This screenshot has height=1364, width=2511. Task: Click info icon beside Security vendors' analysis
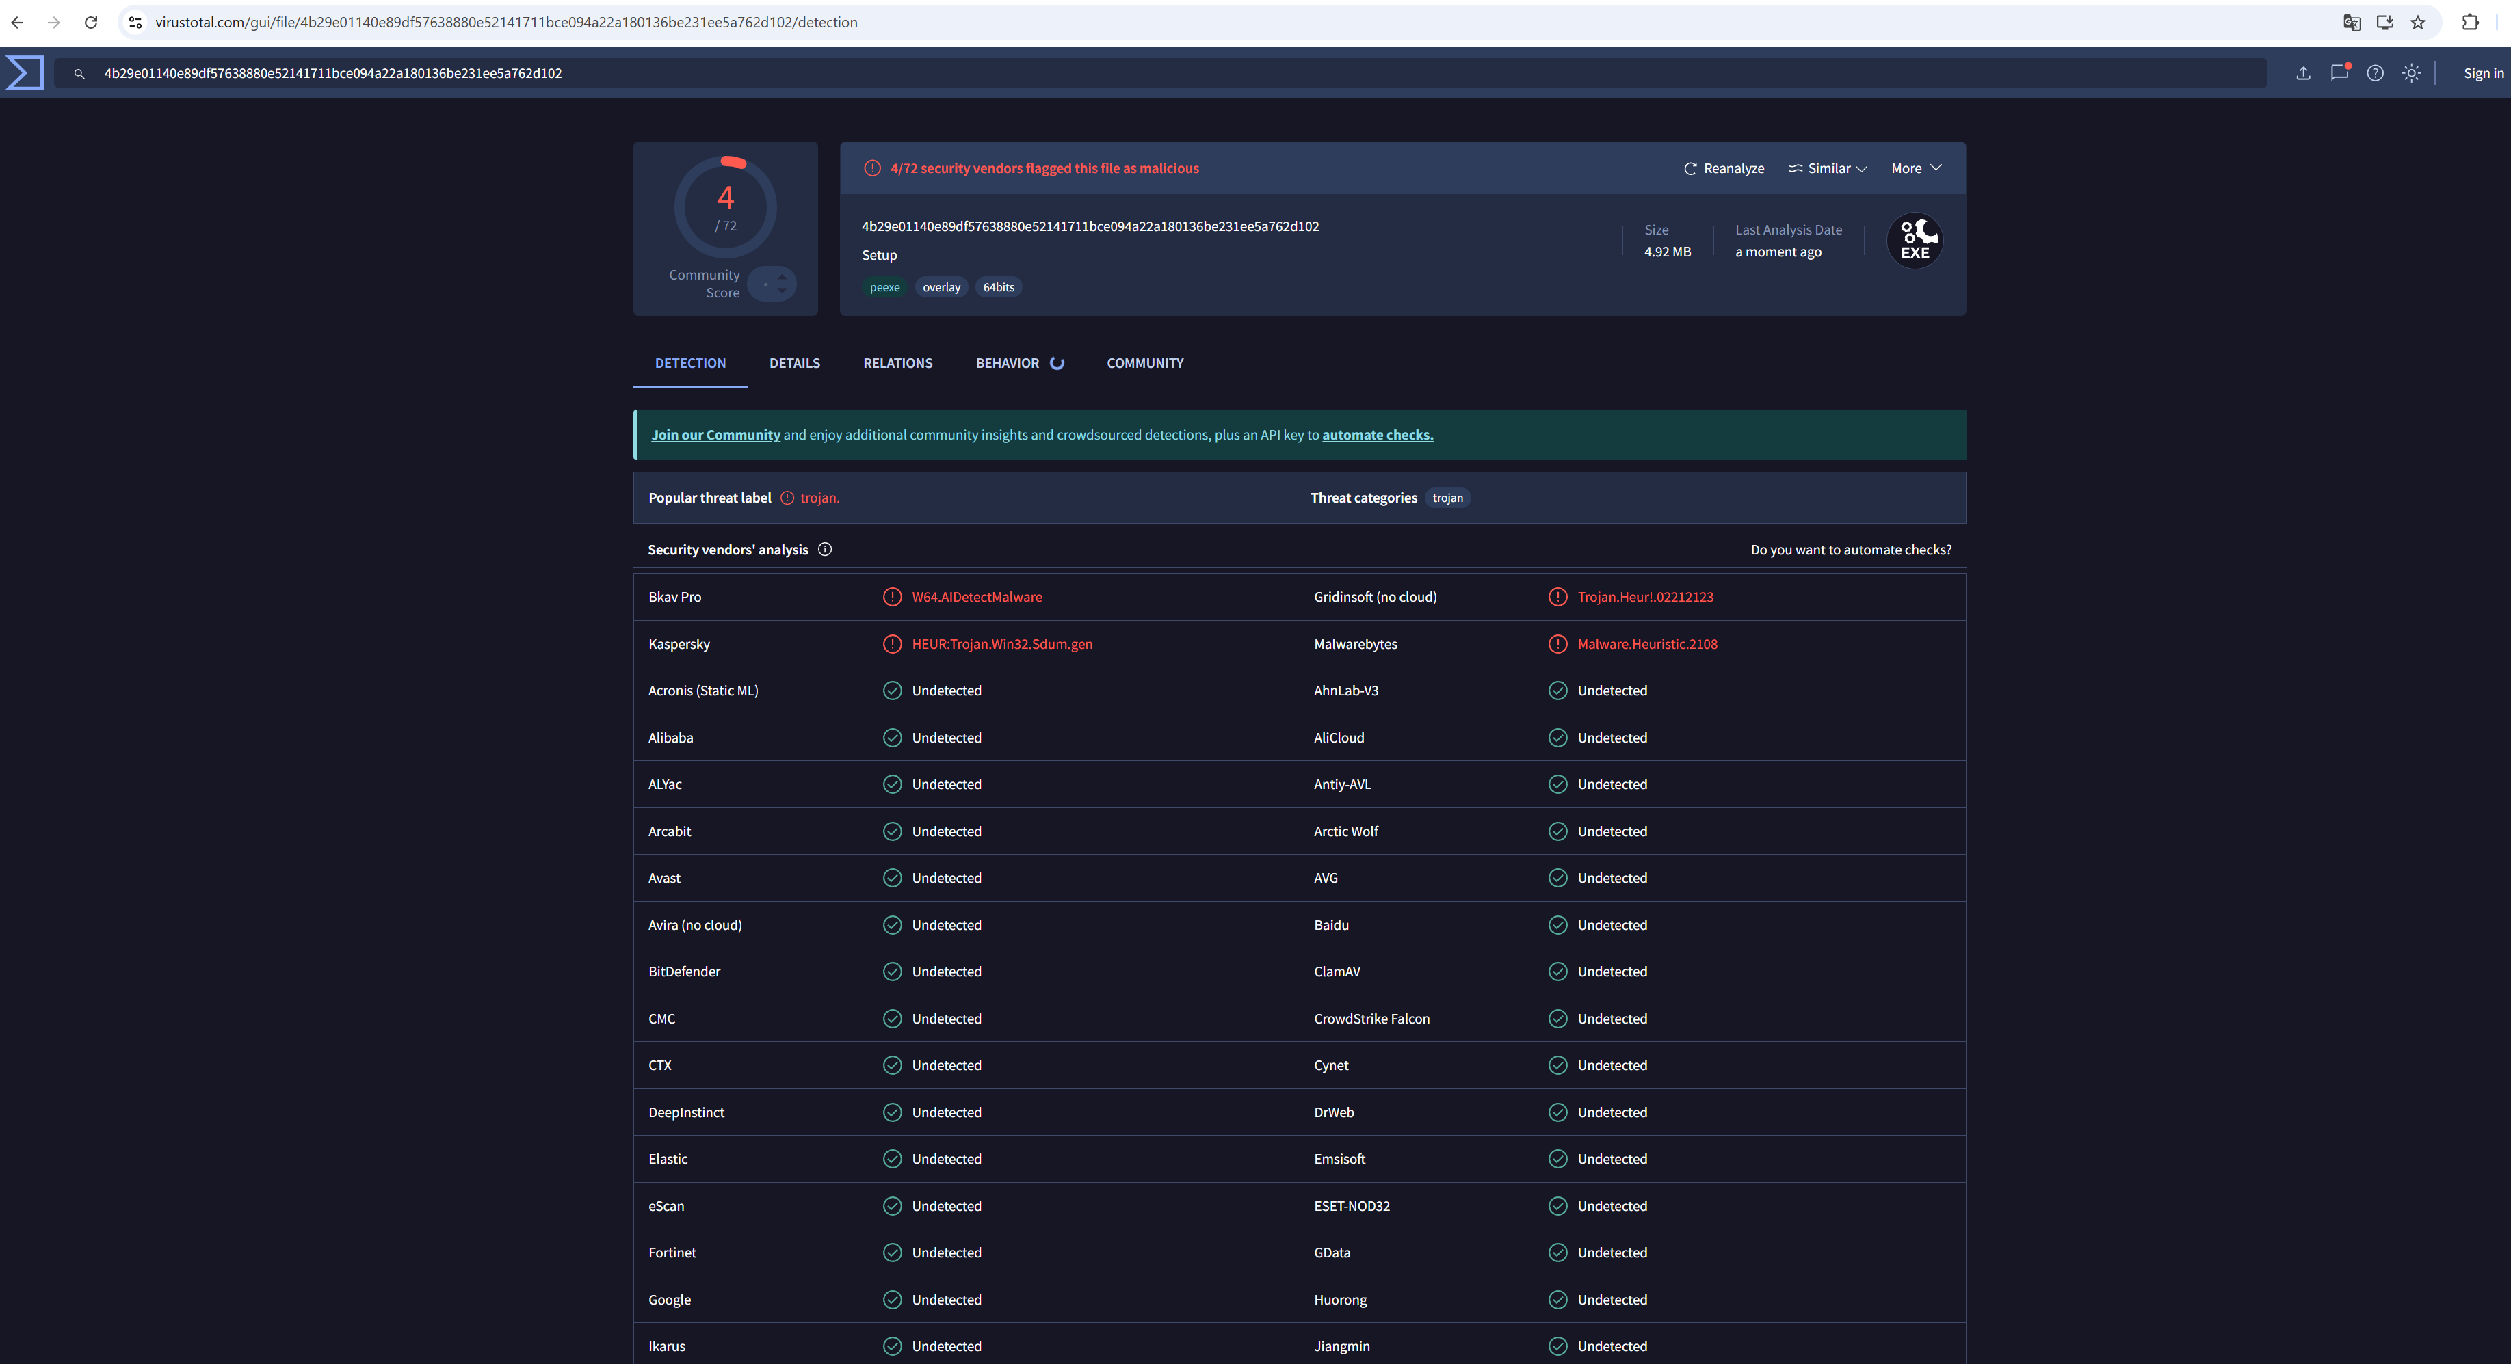[825, 550]
